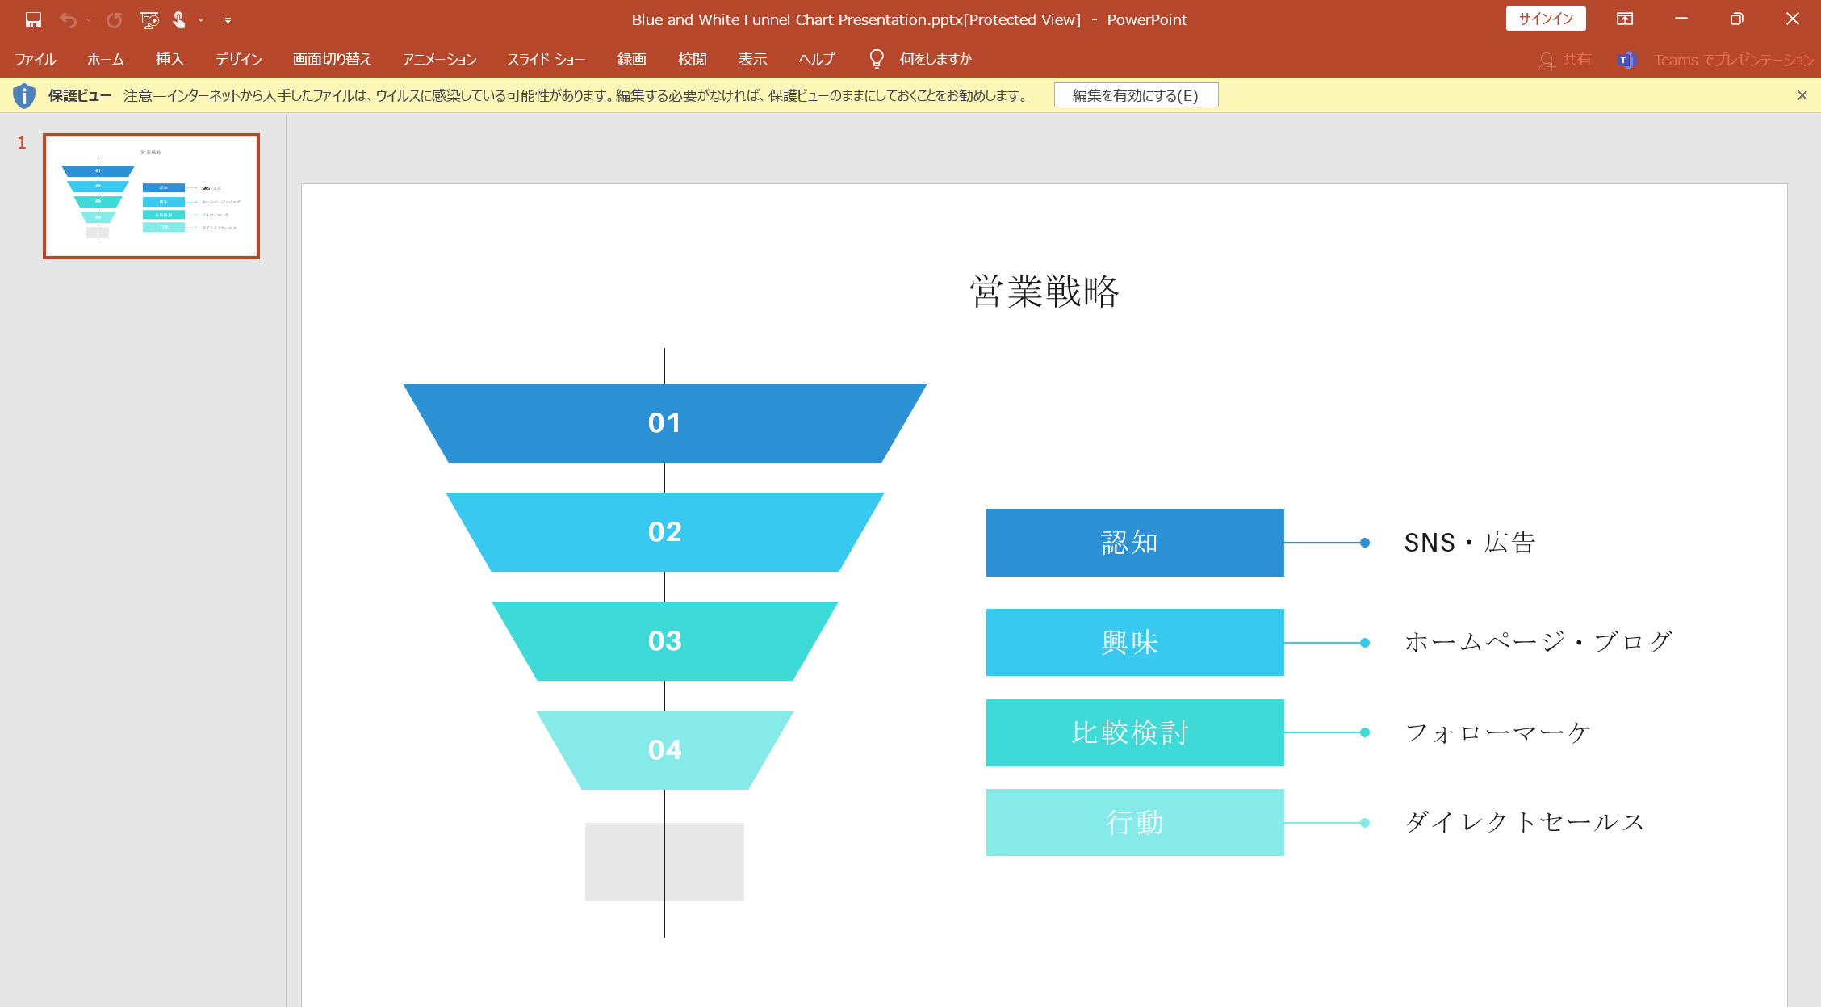Click the Share person icon
1821x1007 pixels.
click(x=1546, y=60)
